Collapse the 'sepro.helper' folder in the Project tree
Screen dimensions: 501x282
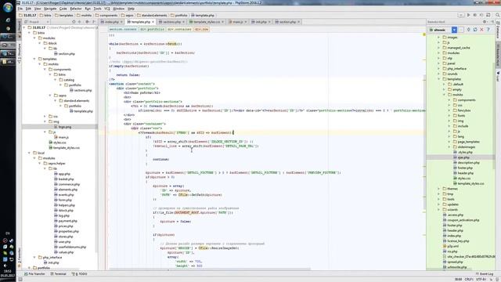click(x=40, y=164)
